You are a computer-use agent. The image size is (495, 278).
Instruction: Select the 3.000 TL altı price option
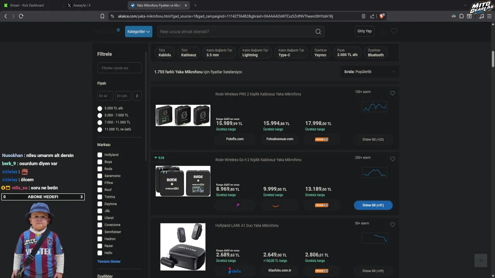click(x=100, y=108)
